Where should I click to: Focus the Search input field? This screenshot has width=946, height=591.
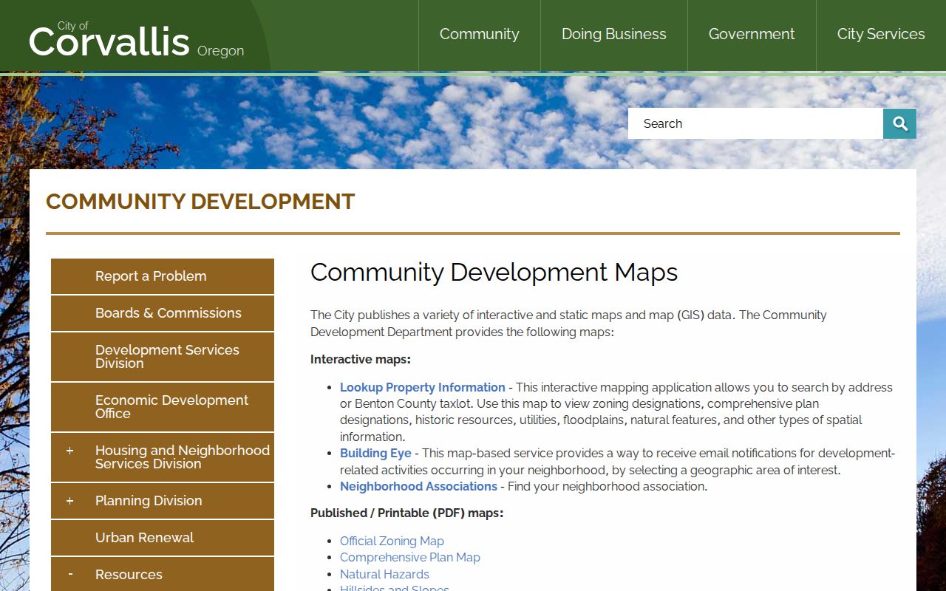[755, 123]
